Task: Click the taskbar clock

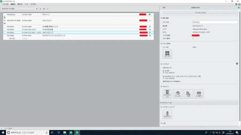Action: coord(230,132)
